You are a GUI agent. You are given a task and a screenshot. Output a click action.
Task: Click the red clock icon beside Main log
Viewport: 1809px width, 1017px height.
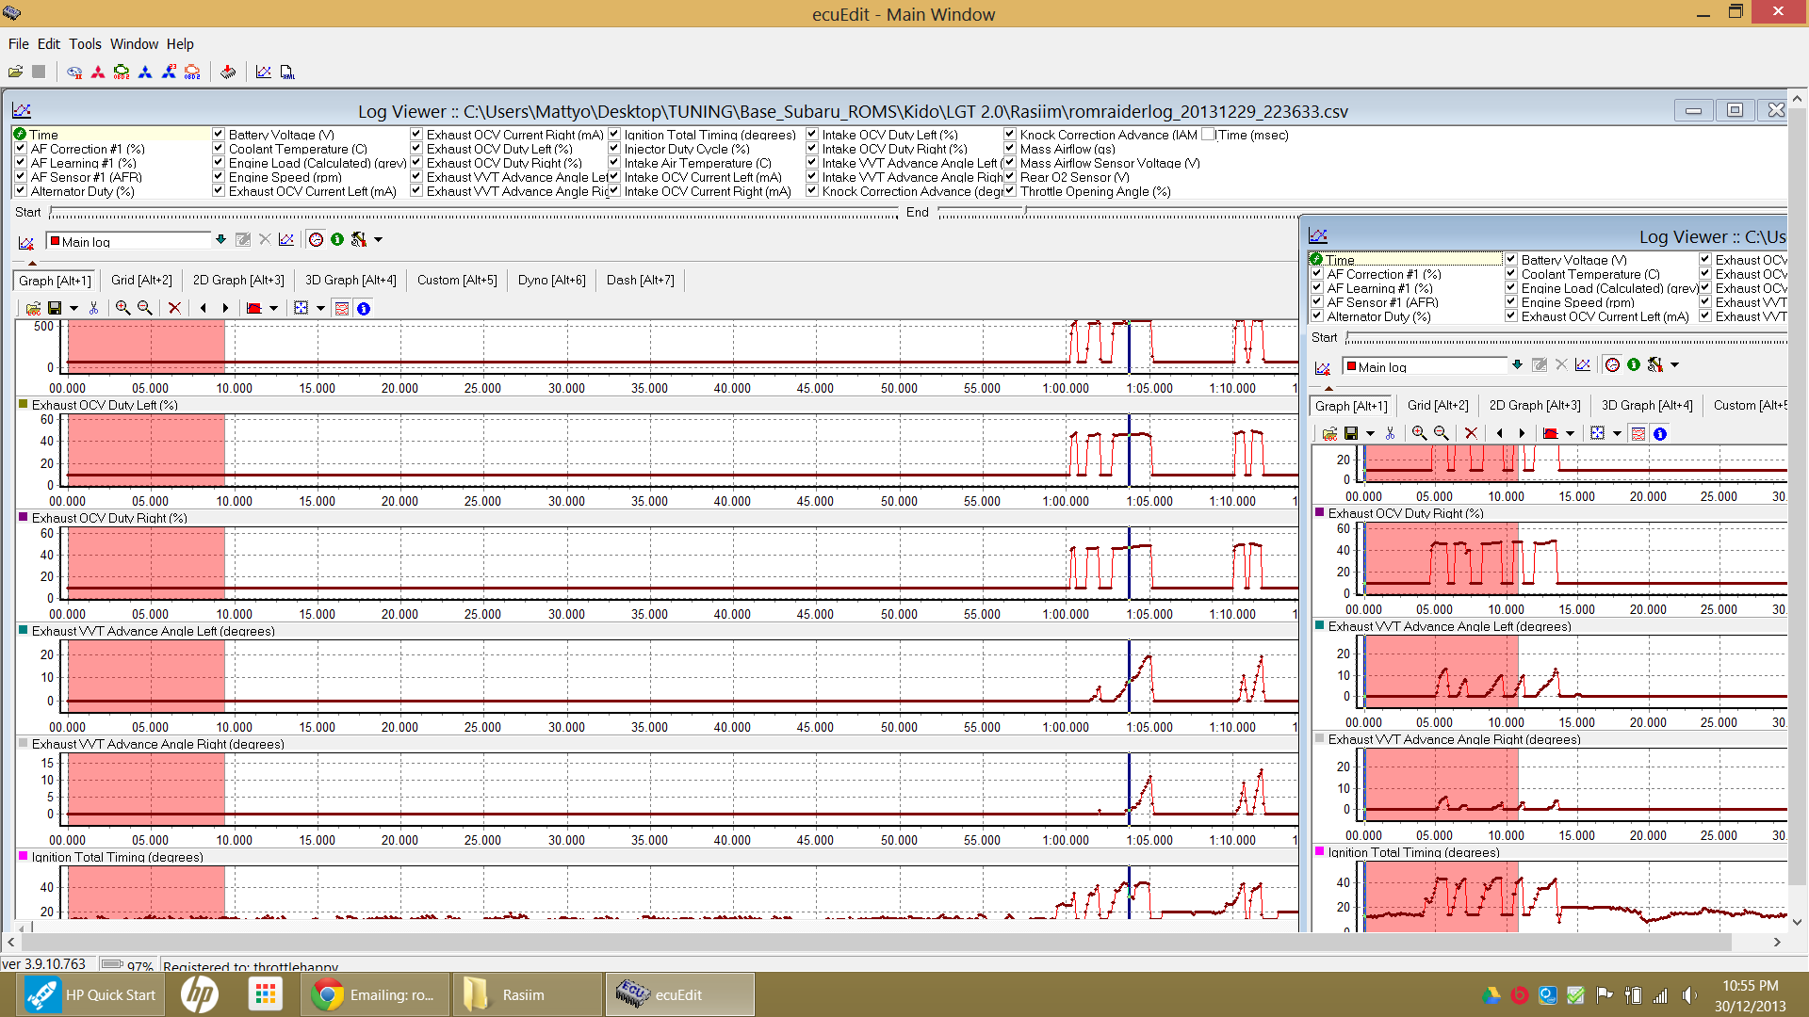coord(317,239)
